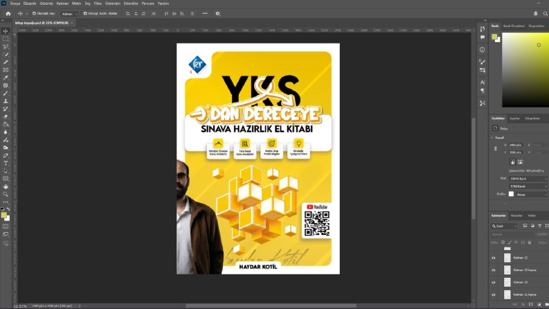Select the Eraser tool
This screenshot has height=309, width=549.
(6, 116)
